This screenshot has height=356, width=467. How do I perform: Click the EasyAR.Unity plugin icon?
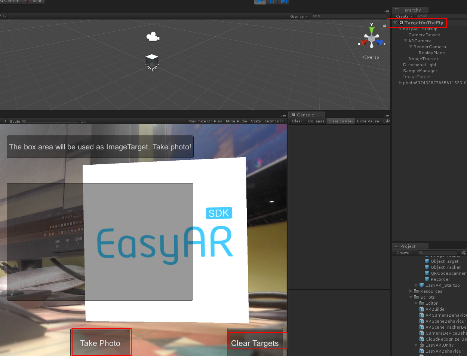[422, 345]
